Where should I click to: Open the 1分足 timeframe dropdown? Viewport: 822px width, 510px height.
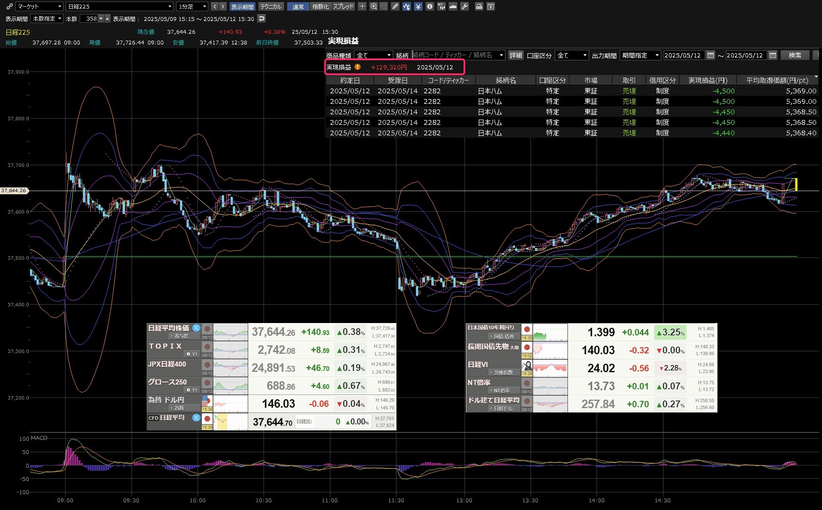[192, 6]
